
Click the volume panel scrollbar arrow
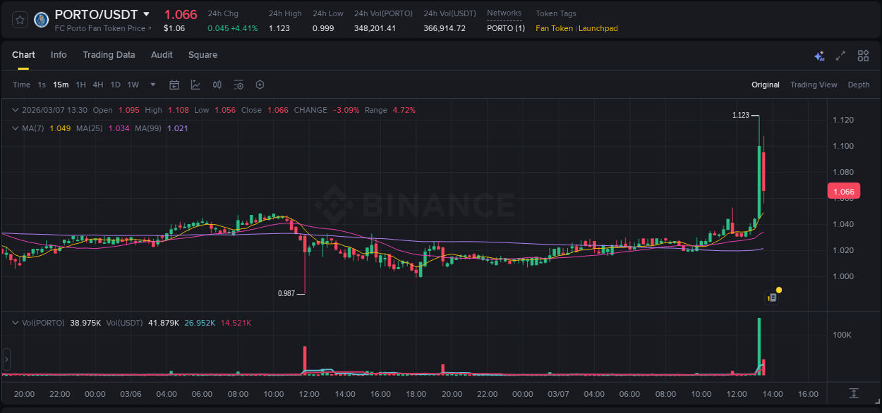tap(6, 359)
